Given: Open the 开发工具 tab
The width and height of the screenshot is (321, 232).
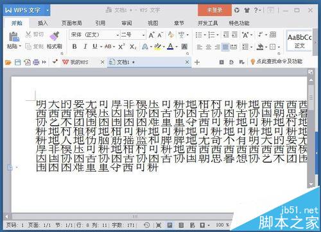Looking at the screenshot, I should click(207, 23).
